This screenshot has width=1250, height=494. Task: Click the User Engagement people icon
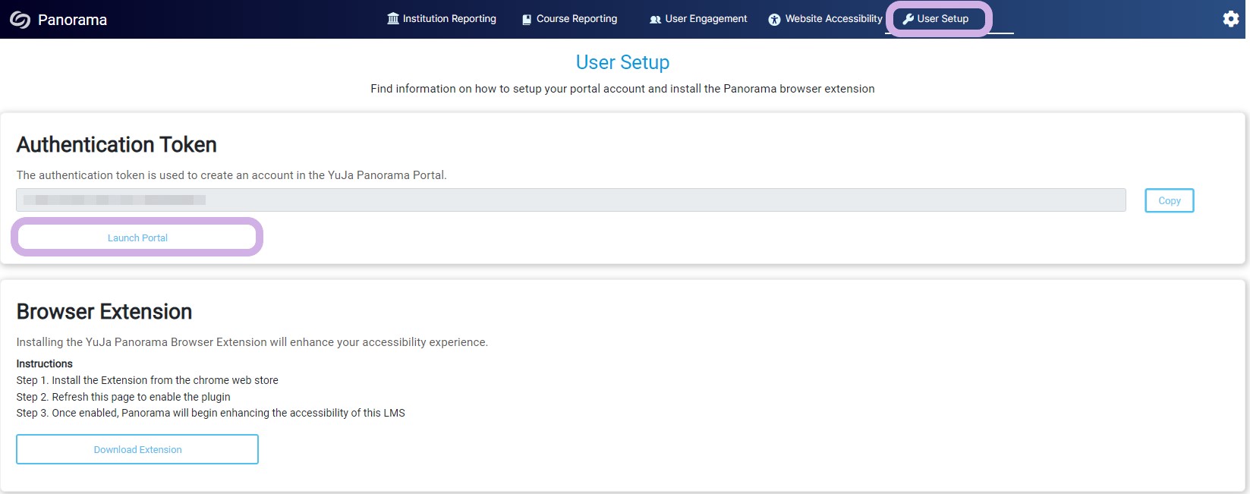coord(655,19)
